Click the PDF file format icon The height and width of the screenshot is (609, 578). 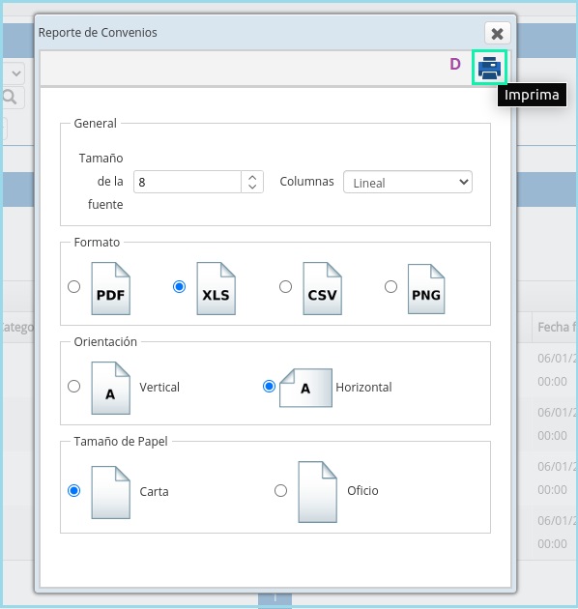point(111,288)
